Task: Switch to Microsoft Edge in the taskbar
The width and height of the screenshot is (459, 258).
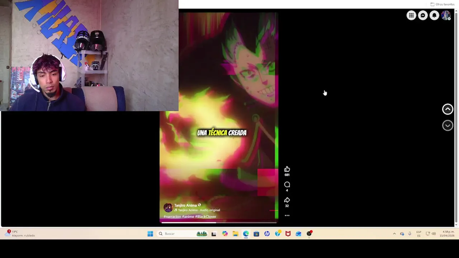Action: pos(246,234)
